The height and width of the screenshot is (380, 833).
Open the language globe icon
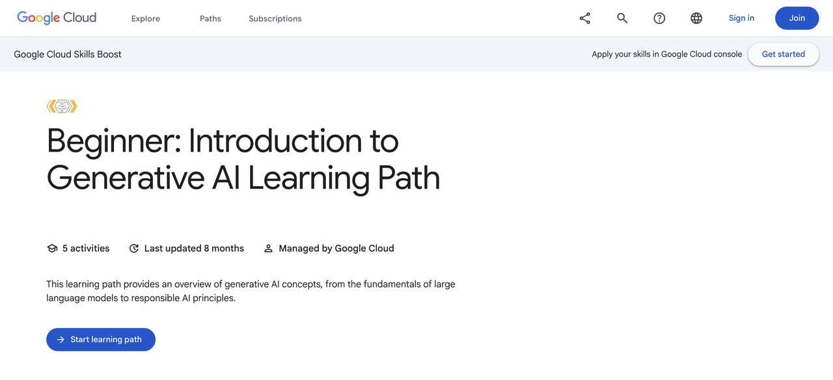(696, 18)
